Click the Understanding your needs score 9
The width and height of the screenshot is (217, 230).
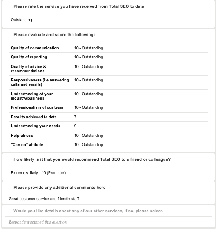click(75, 126)
